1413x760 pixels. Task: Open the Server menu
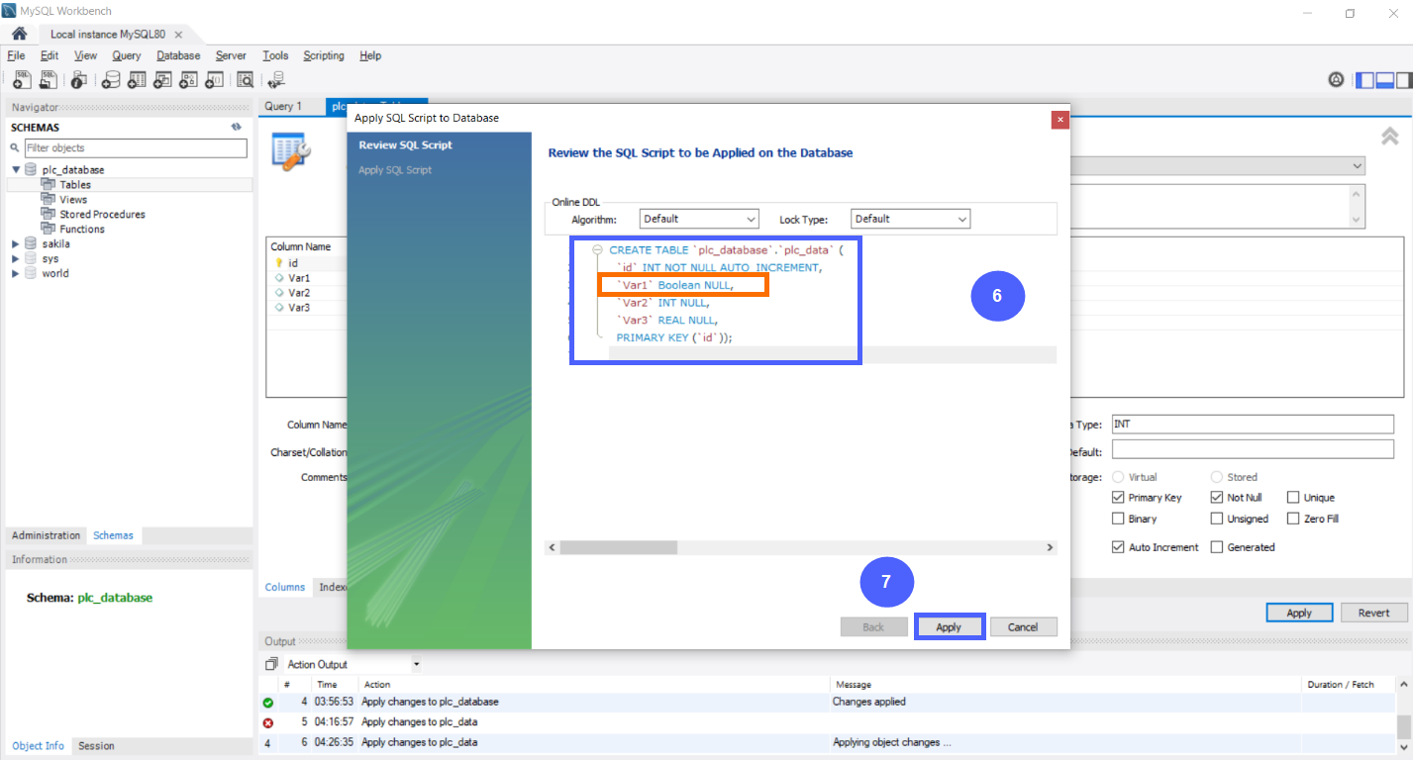(231, 55)
